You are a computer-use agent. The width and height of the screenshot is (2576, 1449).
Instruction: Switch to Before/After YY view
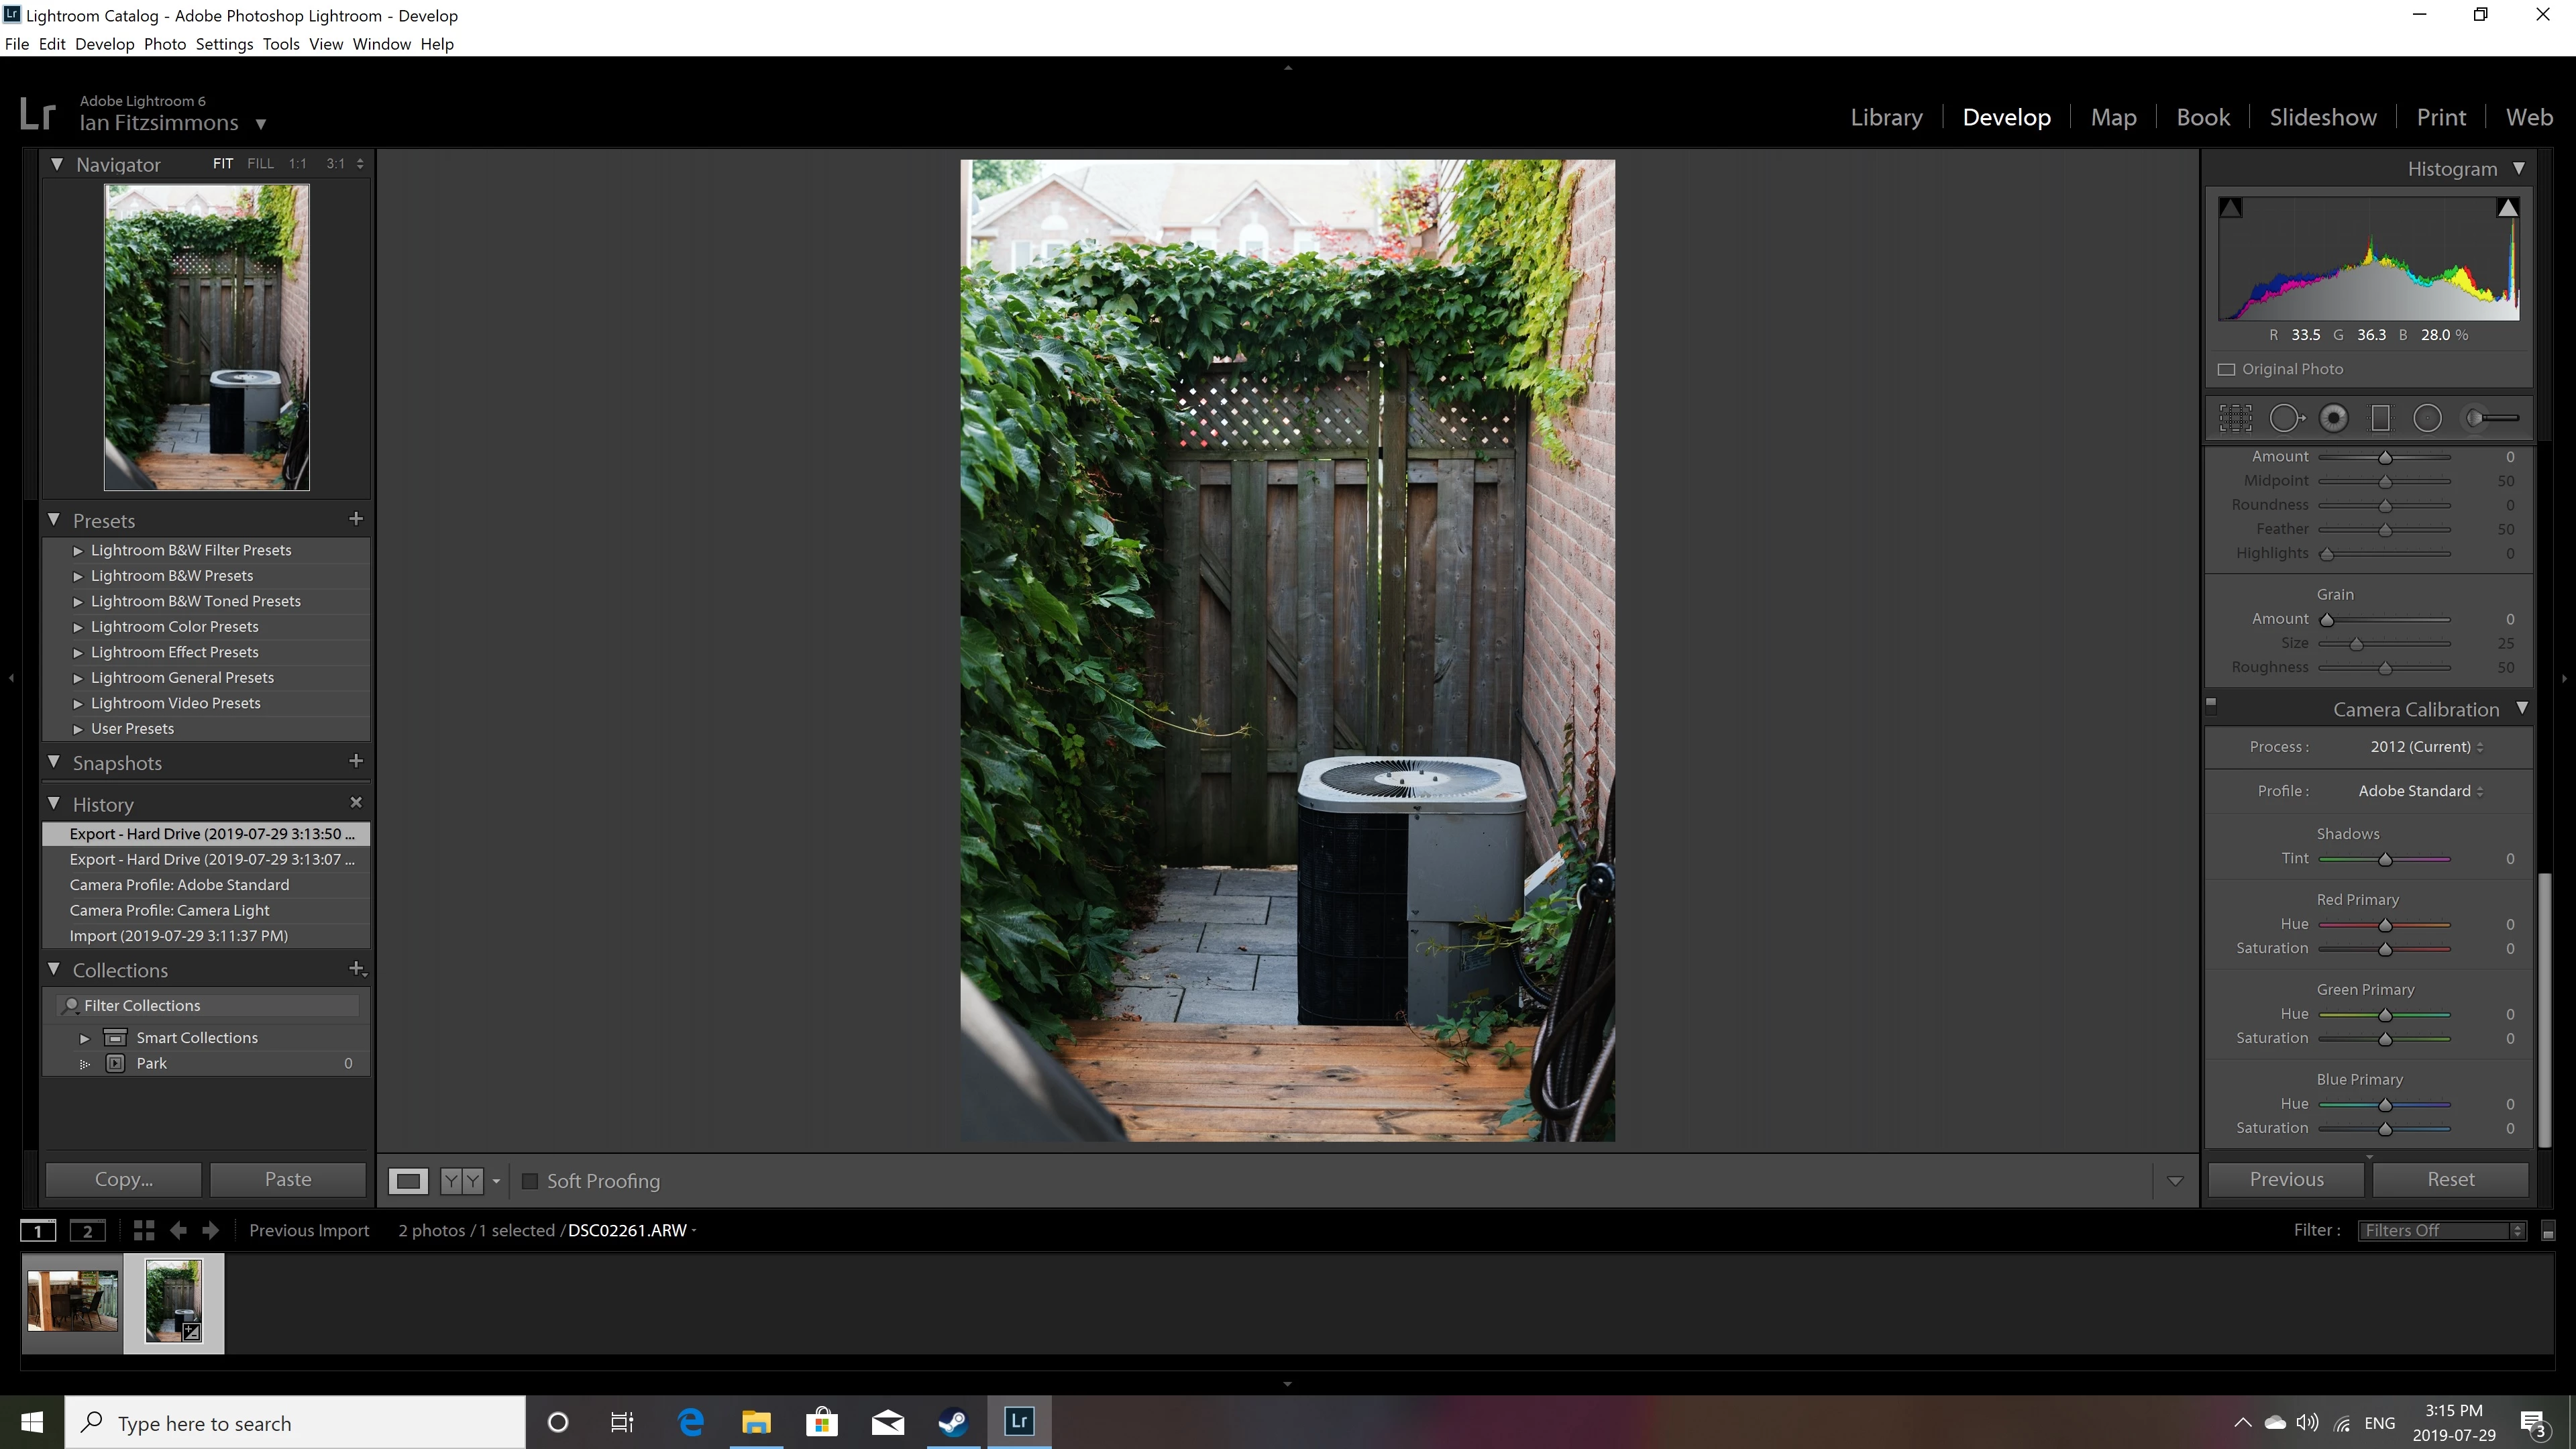click(x=461, y=1181)
